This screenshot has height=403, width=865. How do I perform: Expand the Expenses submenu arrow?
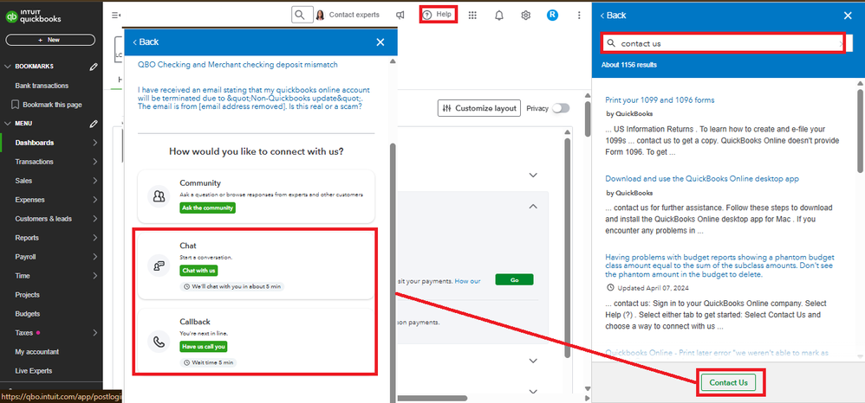pos(95,200)
